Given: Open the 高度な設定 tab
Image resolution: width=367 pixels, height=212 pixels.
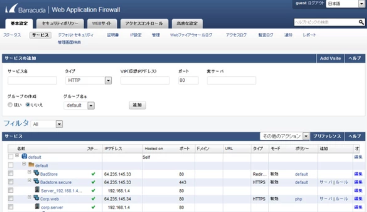Looking at the screenshot, I should point(187,24).
